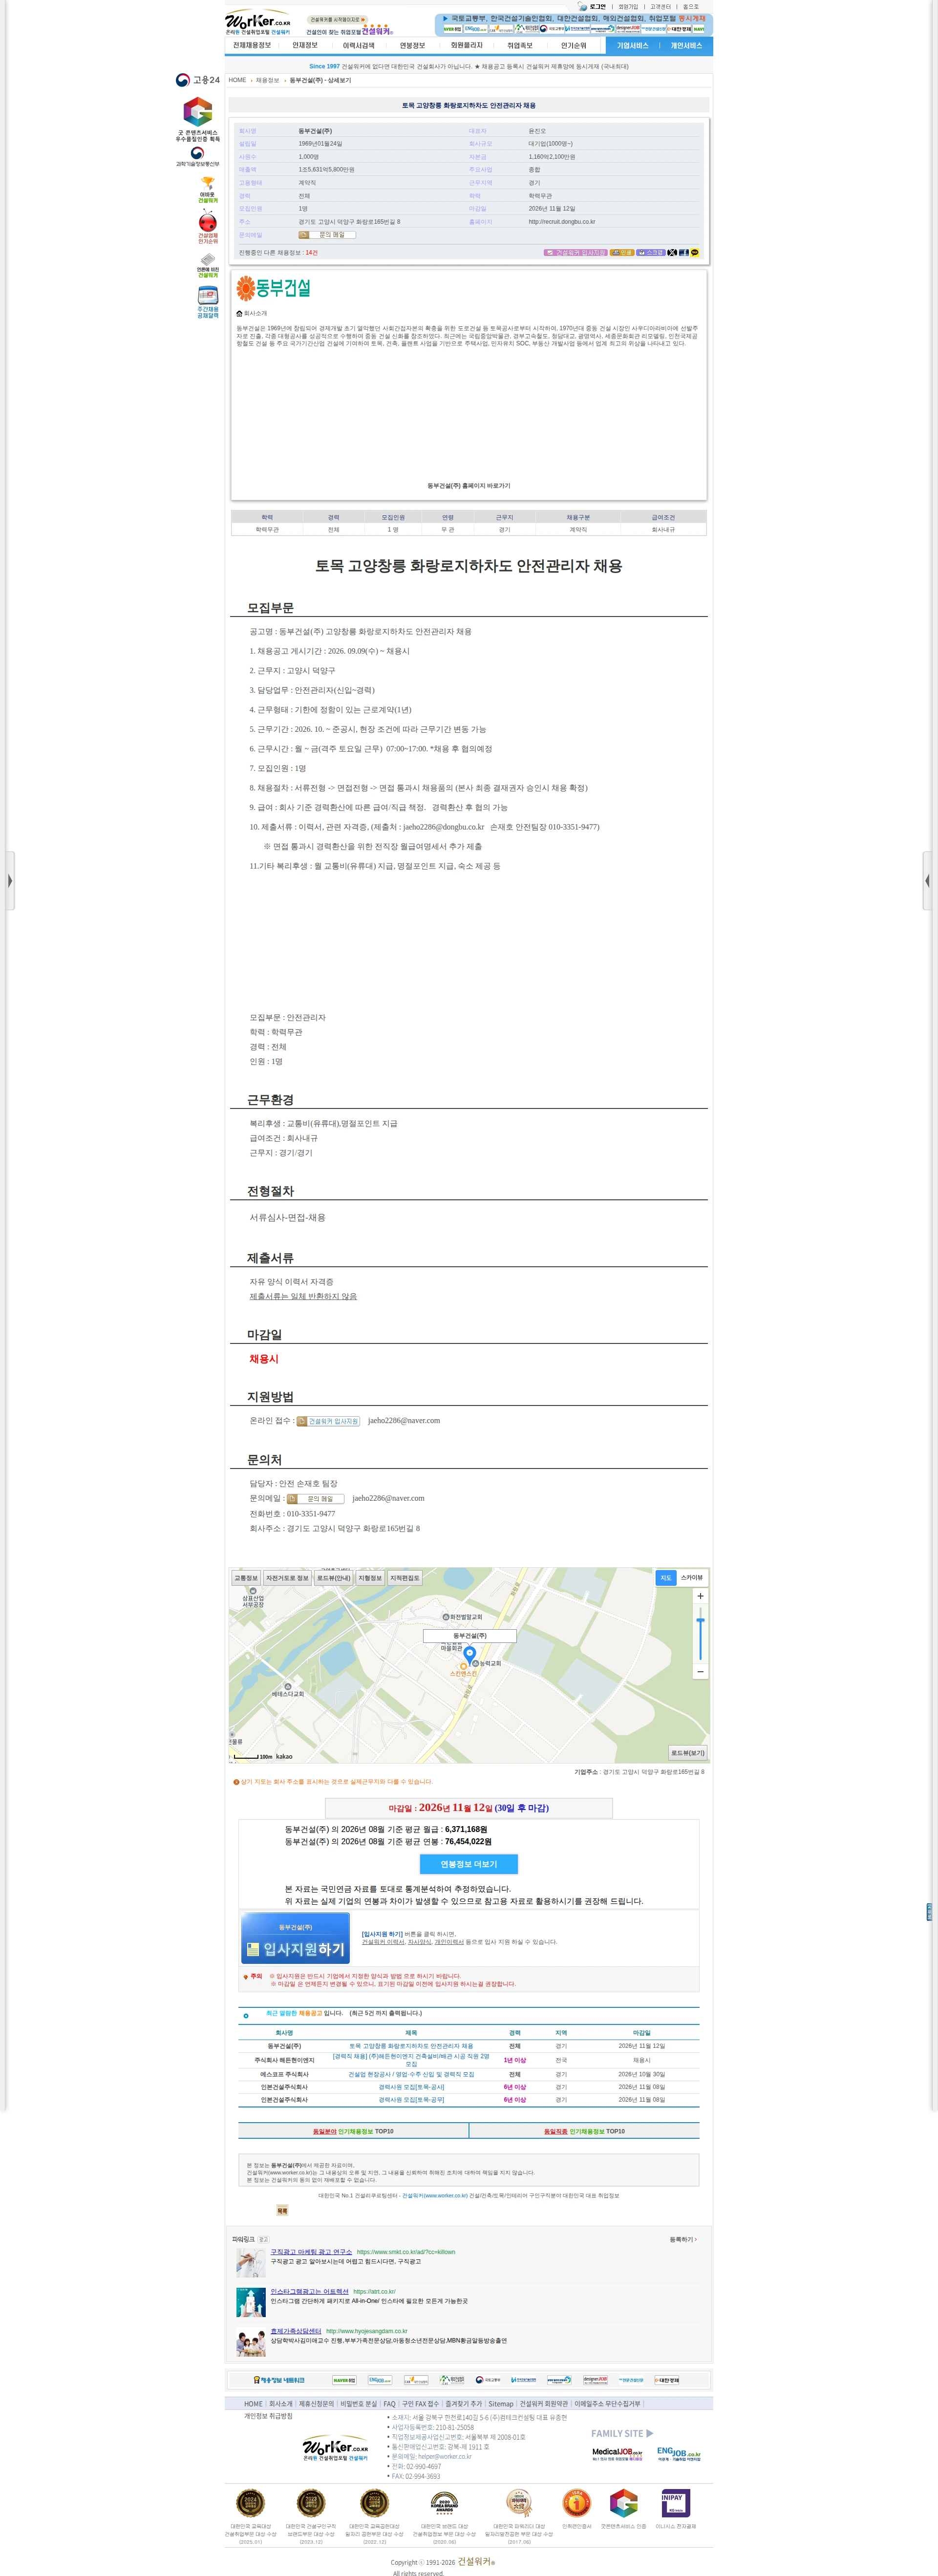938x2576 pixels.
Task: Click the map zoom-out minus button
Action: pos(700,1672)
